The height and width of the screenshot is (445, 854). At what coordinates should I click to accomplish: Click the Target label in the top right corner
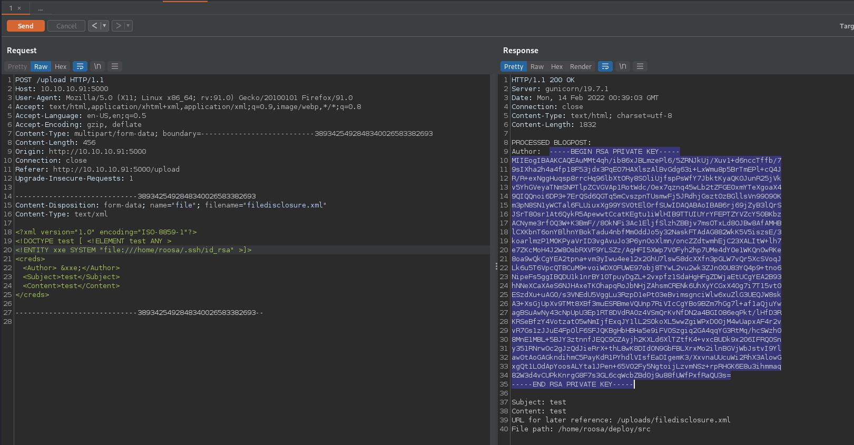[846, 26]
